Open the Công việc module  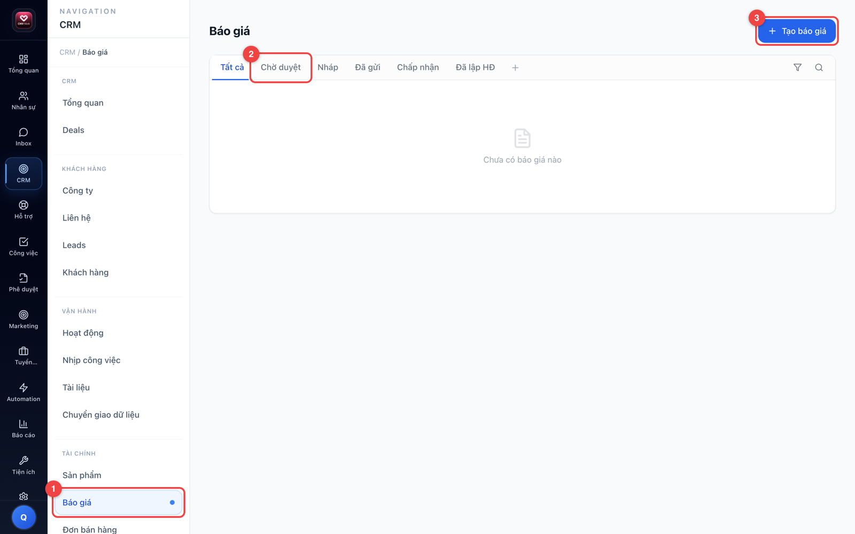click(24, 247)
